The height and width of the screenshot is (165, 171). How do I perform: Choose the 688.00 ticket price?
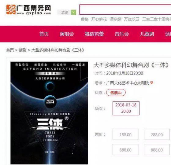point(125,149)
